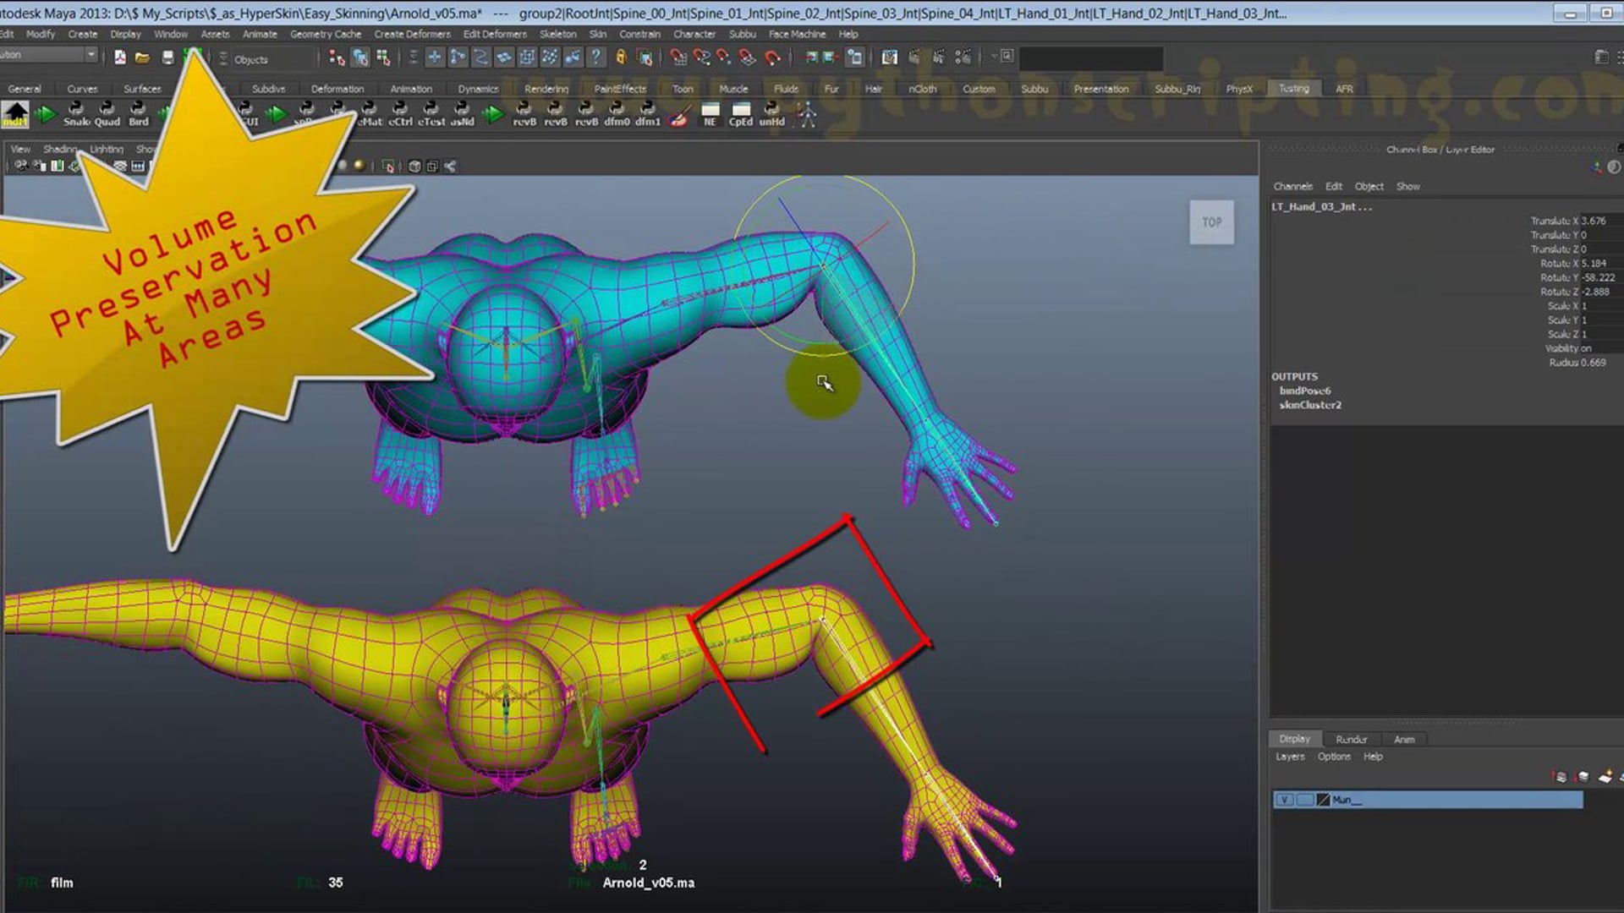
Task: Switch to select-by-component-type mode icon
Action: click(383, 57)
